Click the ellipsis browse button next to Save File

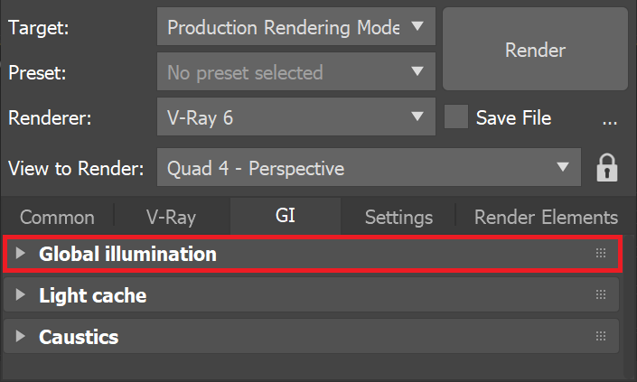(x=610, y=121)
